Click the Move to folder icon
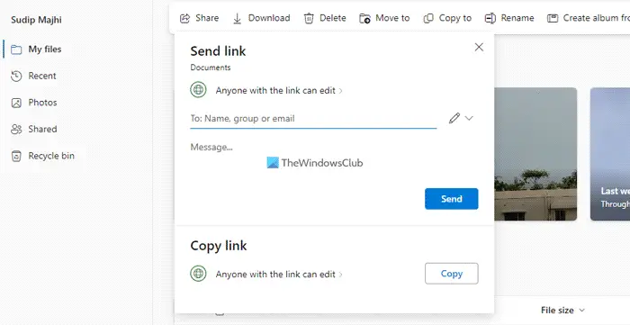 tap(364, 18)
